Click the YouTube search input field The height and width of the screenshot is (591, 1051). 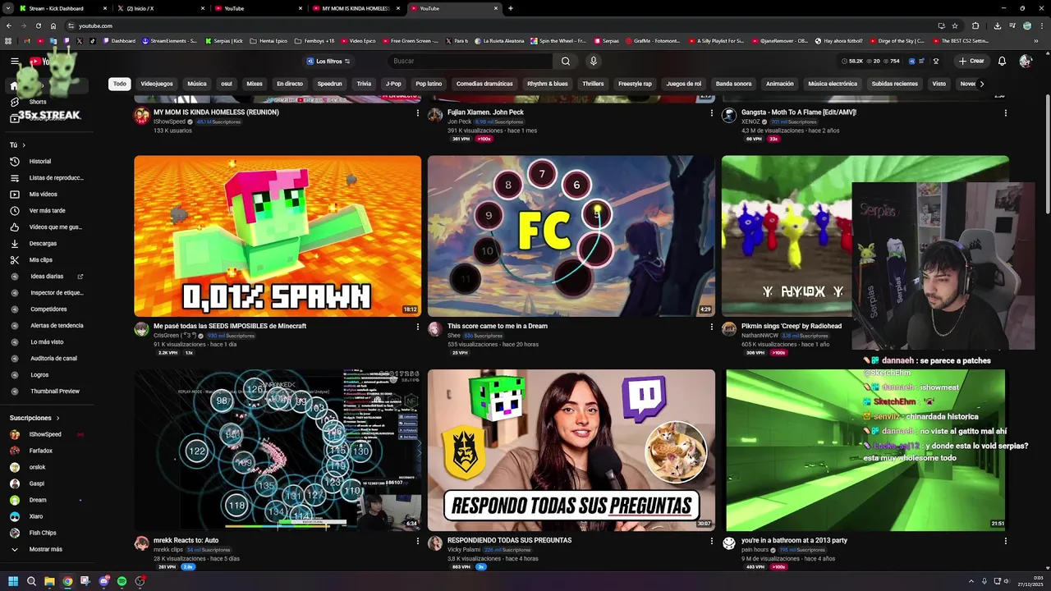click(x=472, y=61)
